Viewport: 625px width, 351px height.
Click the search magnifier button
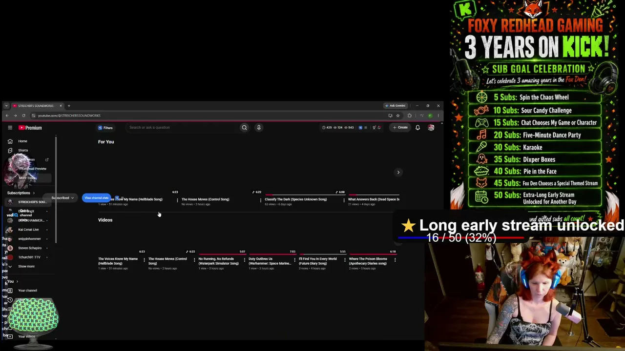[x=244, y=128]
